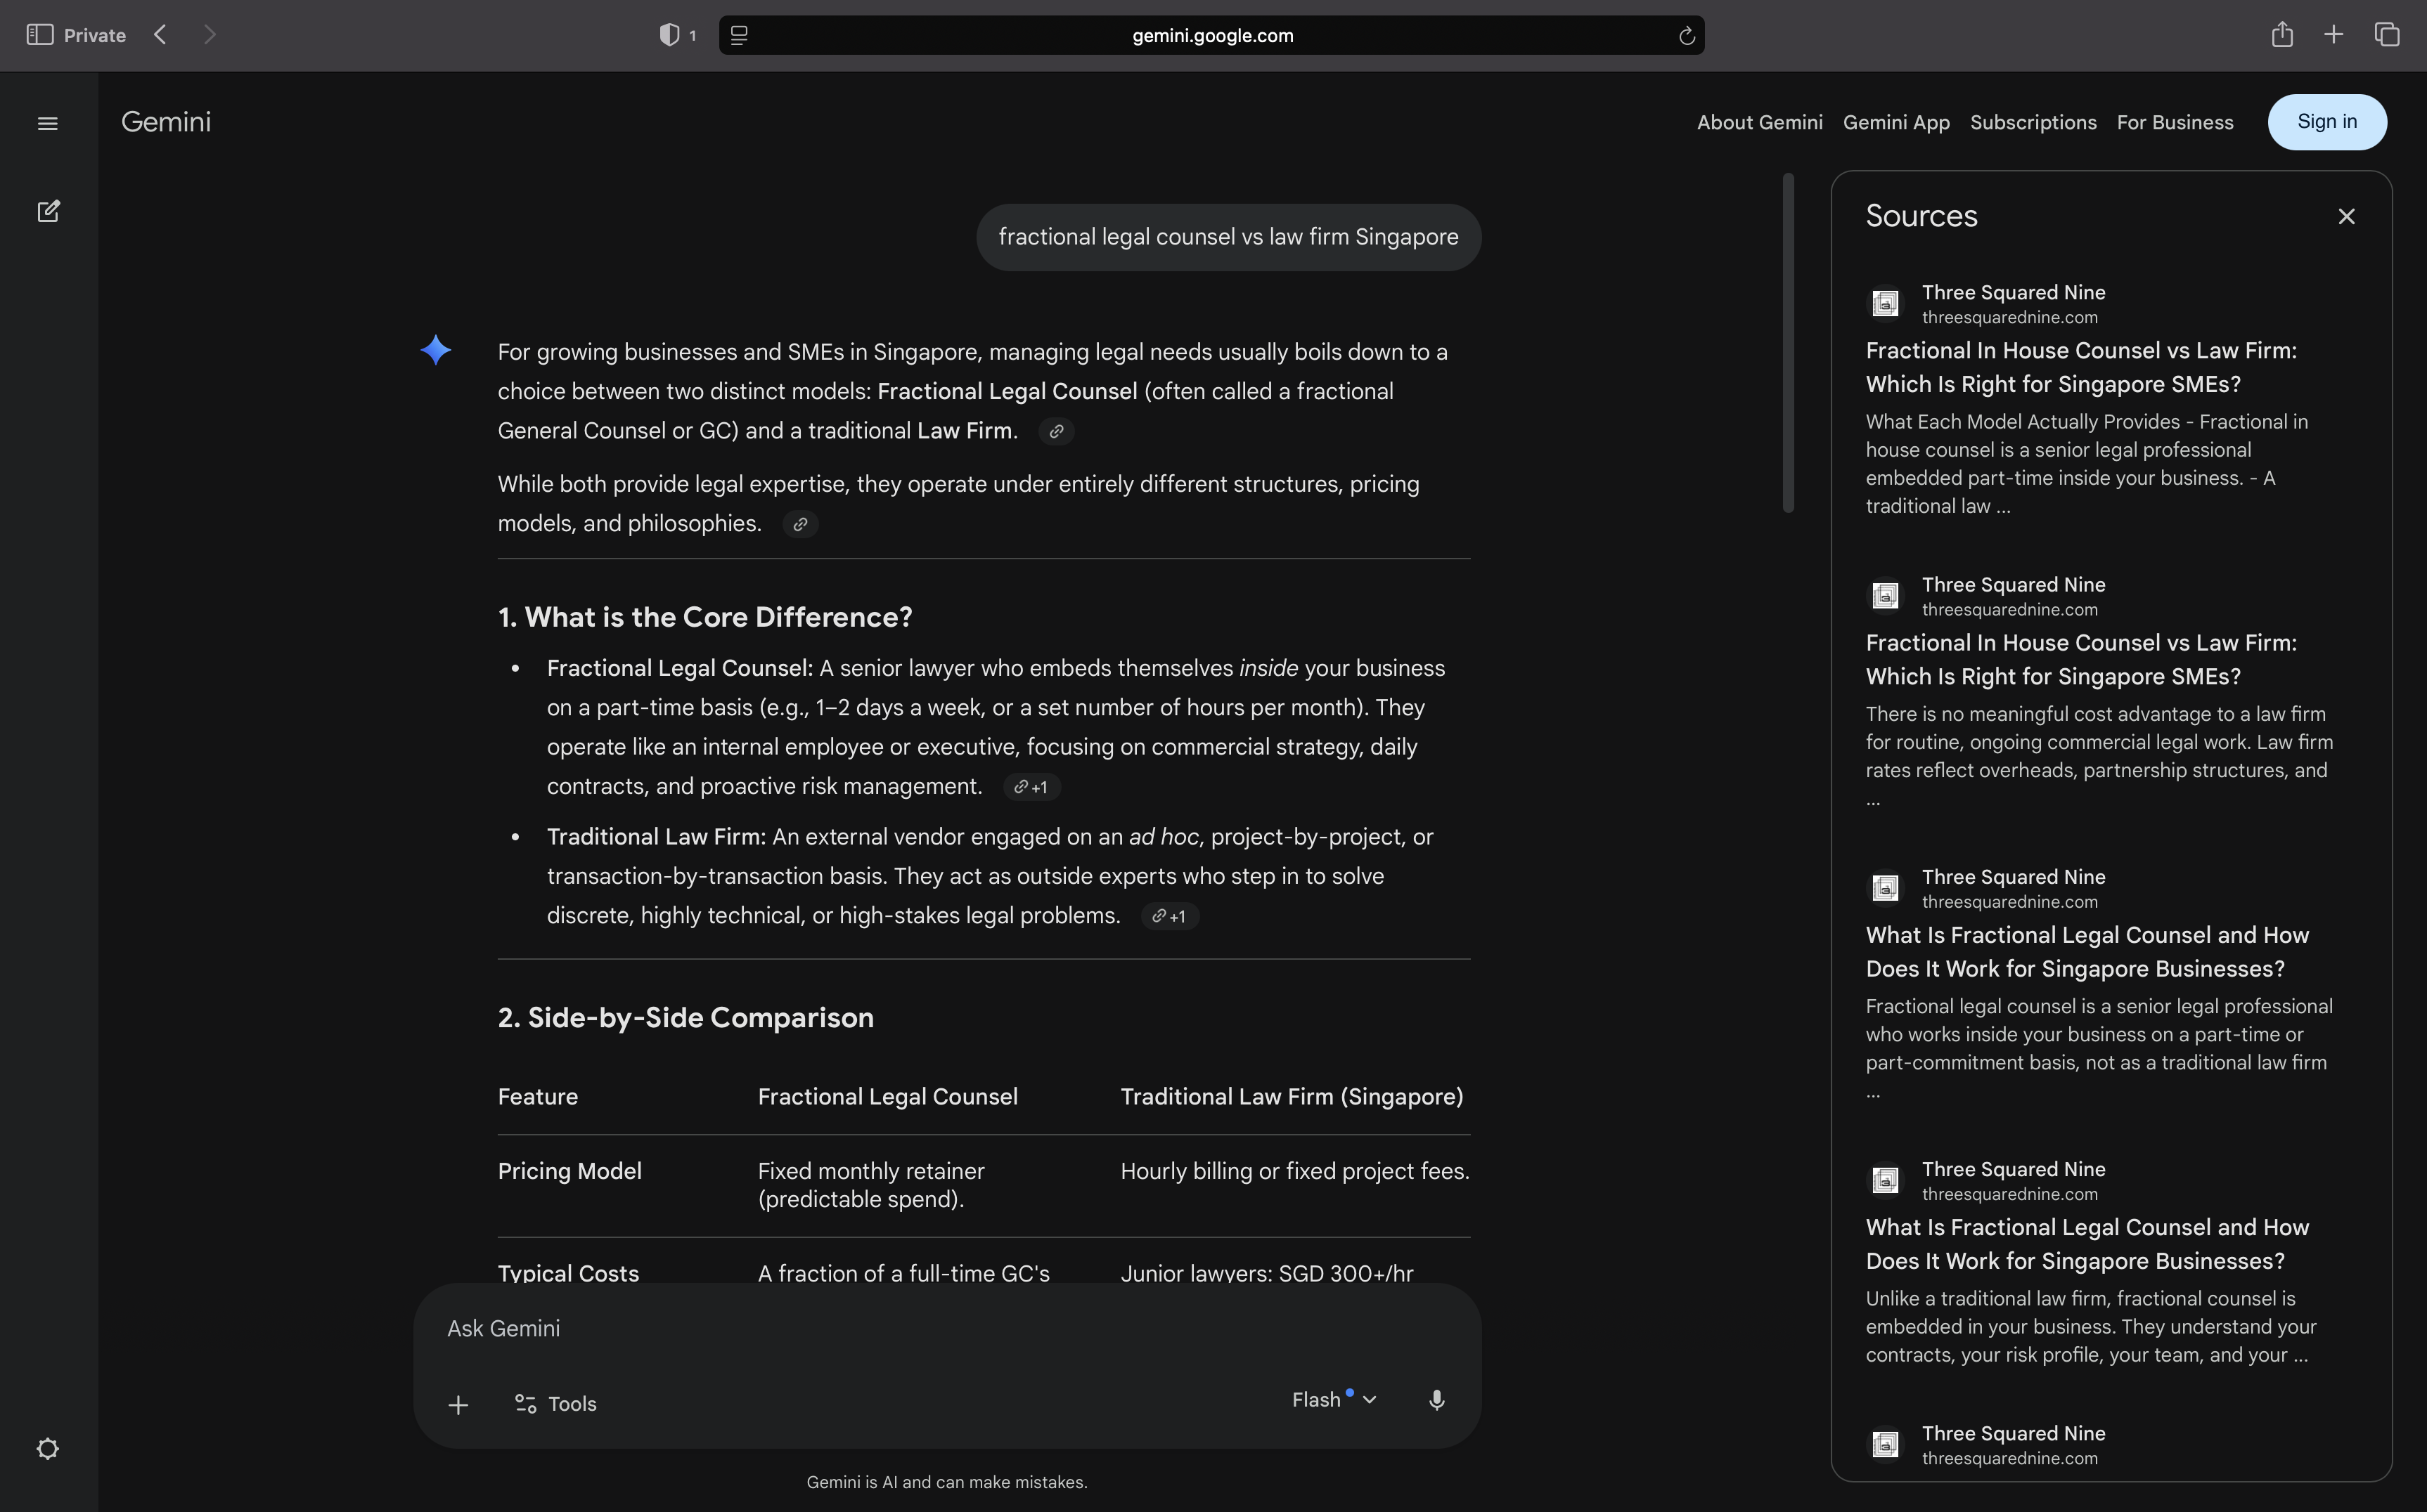Click heading '1. What is the Core Difference?'

(705, 617)
